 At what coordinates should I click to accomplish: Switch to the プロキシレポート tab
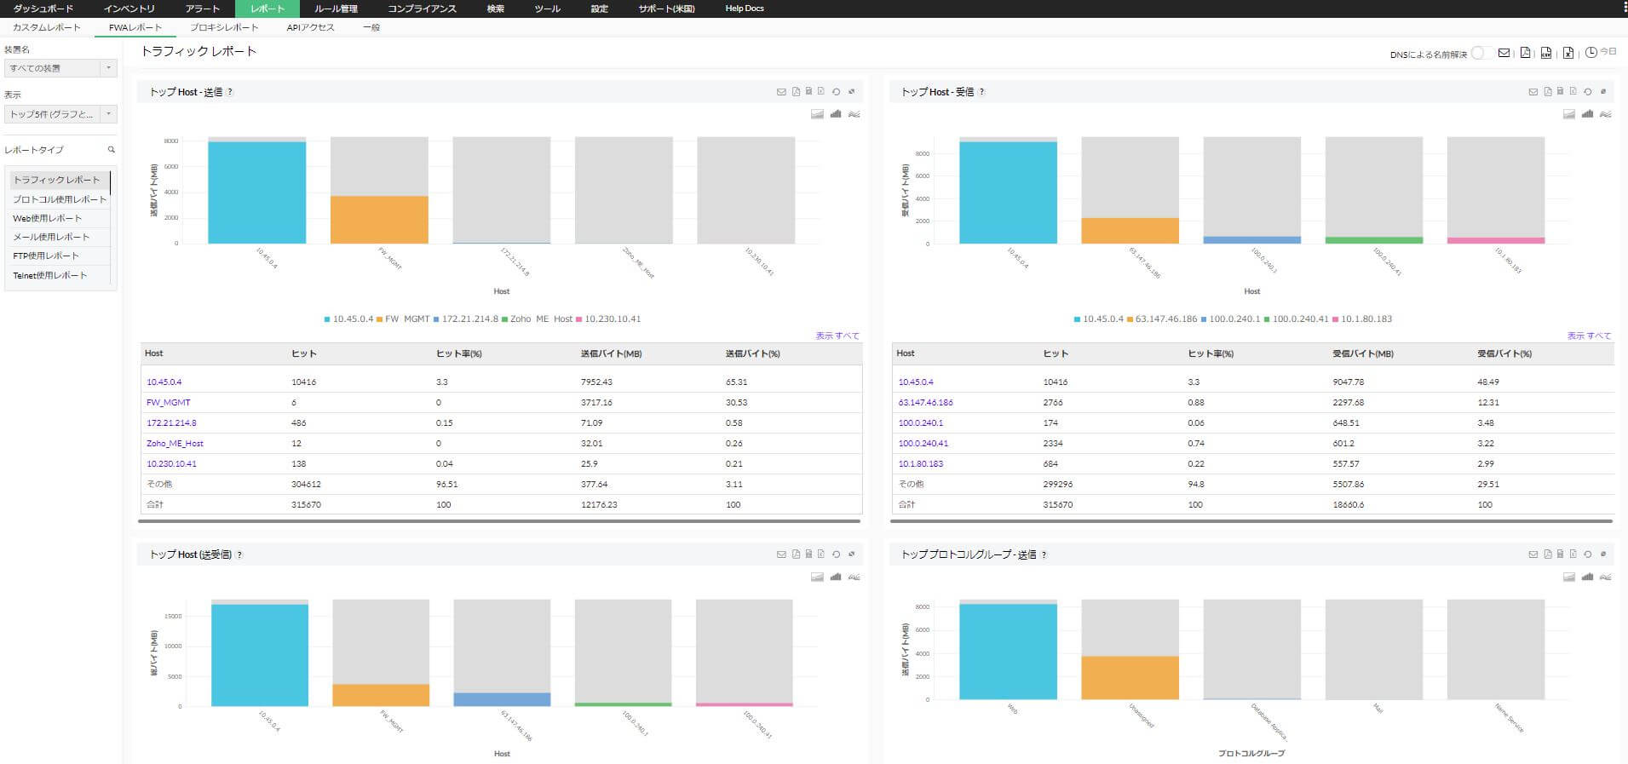[224, 27]
